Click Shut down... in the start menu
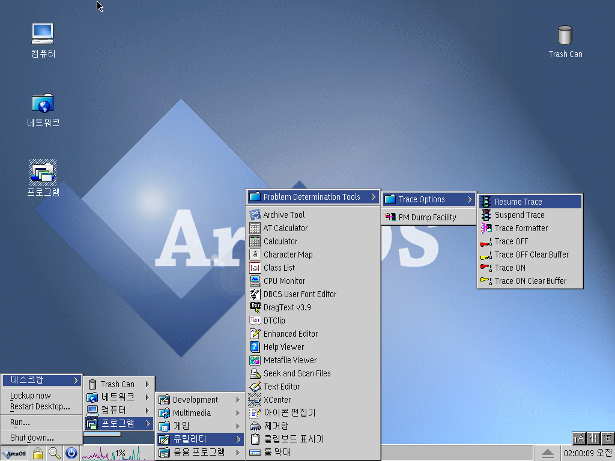The width and height of the screenshot is (615, 461). point(32,438)
